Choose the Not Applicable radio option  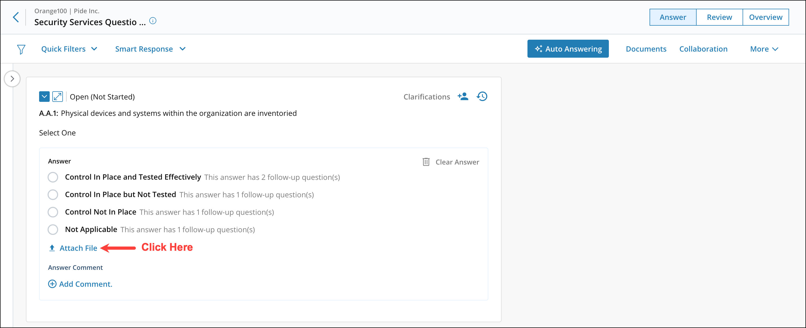53,230
